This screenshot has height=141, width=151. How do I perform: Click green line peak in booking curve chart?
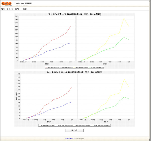tap(124, 37)
